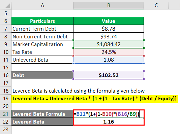
Task: Select row 23 header
Action: [x=6, y=130]
